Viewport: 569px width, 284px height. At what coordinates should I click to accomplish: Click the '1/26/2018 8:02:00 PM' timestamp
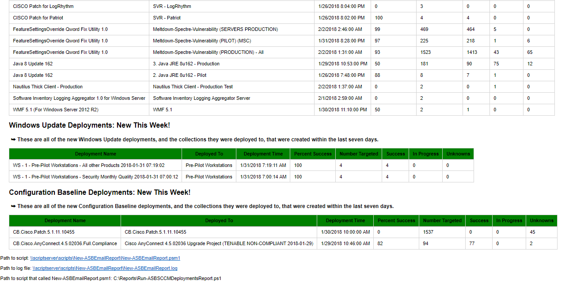click(x=341, y=18)
